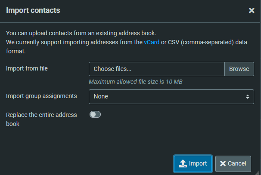This screenshot has width=261, height=175.
Task: Click the "Import group assignments" label
Action: 41,96
